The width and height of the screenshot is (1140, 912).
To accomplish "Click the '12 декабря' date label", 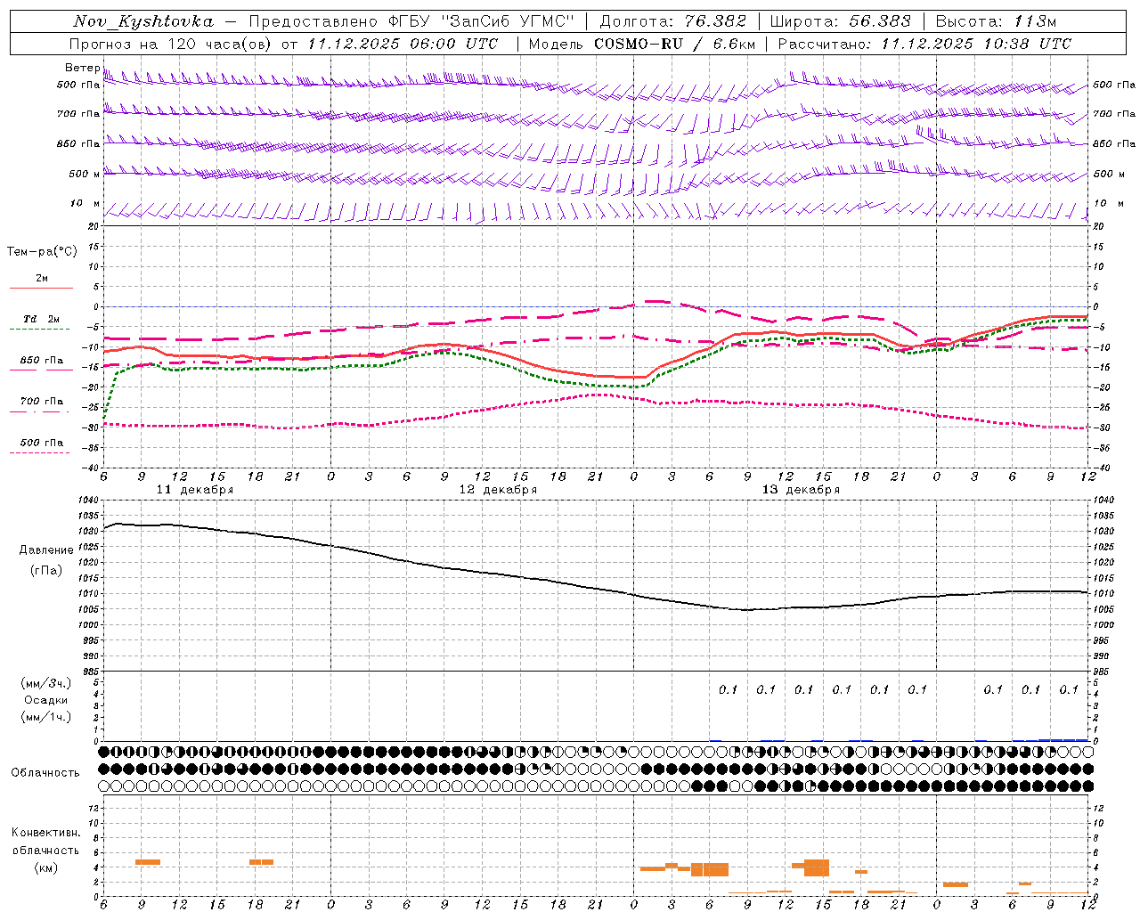I will 498,490.
